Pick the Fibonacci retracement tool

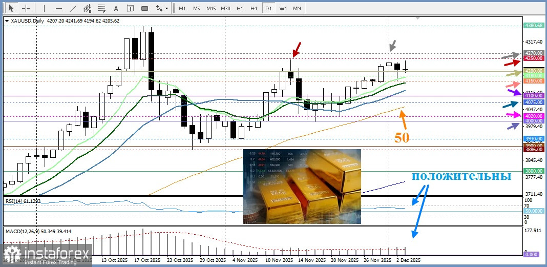point(102,8)
